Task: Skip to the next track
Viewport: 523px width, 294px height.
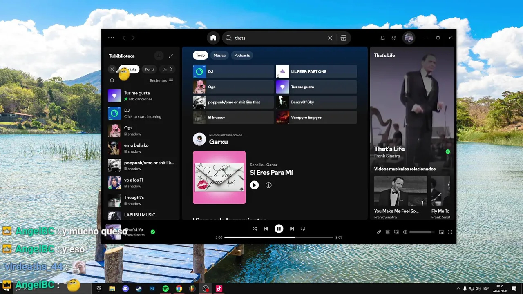Action: (x=292, y=229)
